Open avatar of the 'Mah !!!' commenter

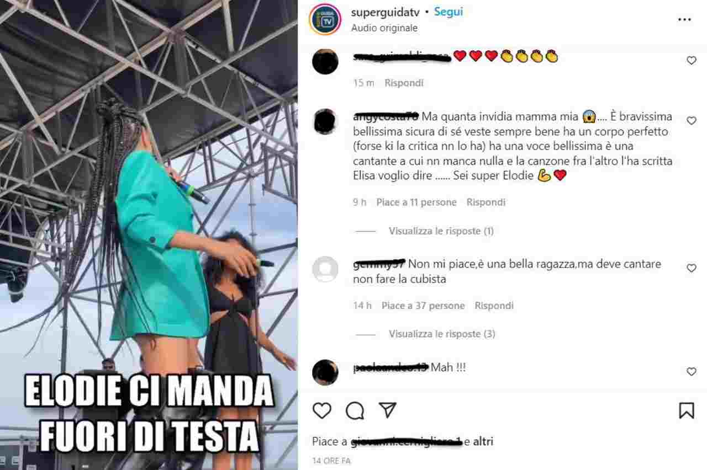click(325, 372)
